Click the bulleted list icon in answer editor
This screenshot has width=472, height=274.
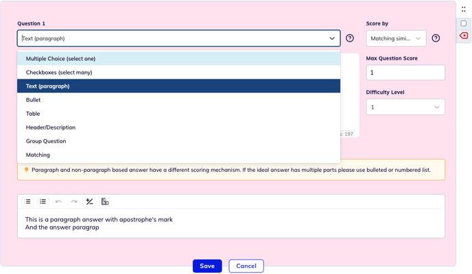point(27,201)
